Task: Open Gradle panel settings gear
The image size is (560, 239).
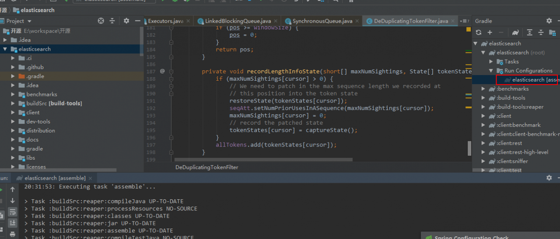Action: click(549, 20)
